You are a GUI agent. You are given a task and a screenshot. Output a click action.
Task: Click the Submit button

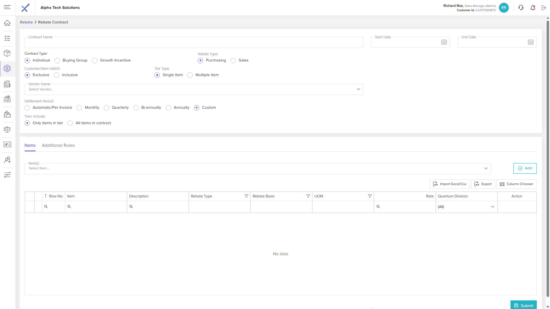point(523,305)
